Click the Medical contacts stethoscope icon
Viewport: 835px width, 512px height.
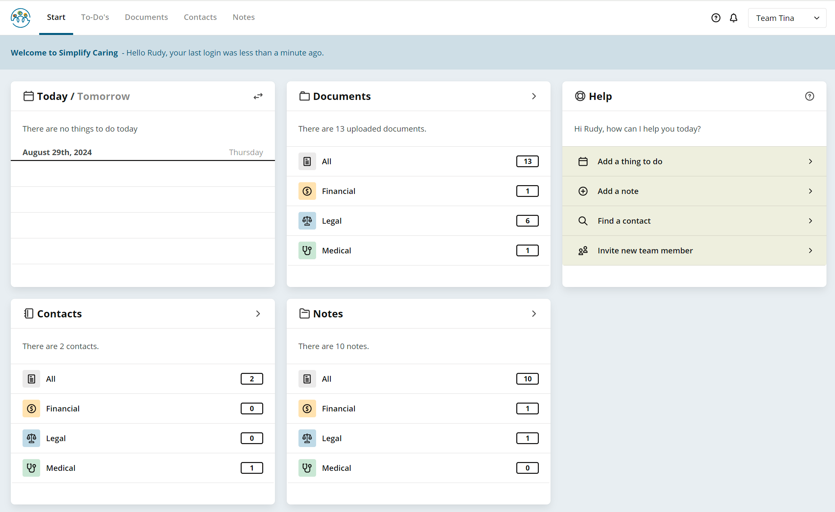coord(31,468)
